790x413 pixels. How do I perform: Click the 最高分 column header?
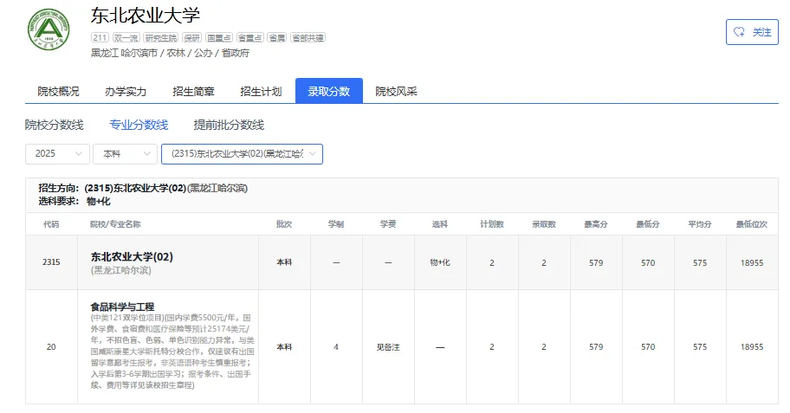click(x=595, y=224)
